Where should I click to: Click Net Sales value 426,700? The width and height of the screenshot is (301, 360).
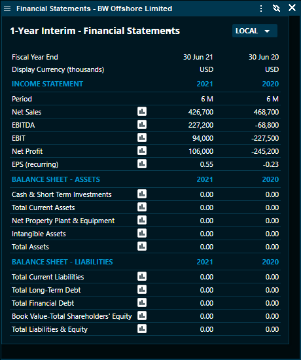point(201,112)
